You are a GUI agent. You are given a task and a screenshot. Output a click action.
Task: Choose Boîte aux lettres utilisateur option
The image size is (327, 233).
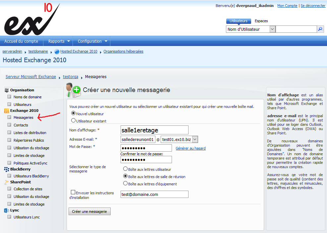point(125,169)
